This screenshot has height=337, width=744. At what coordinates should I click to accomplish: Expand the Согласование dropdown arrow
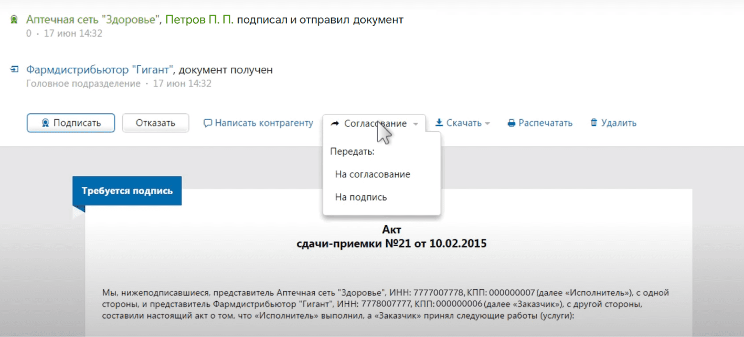click(x=416, y=124)
